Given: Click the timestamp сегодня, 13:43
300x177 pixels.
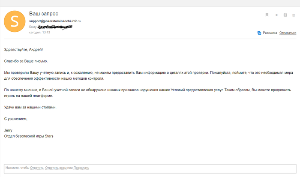Looking at the screenshot, I should (x=39, y=32).
